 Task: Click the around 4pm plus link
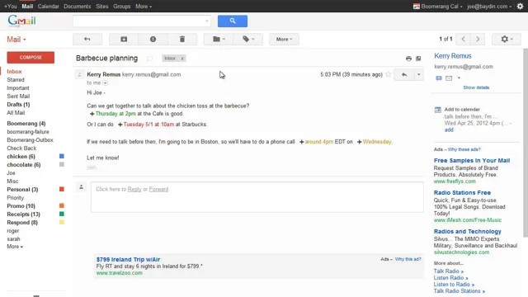(316, 142)
